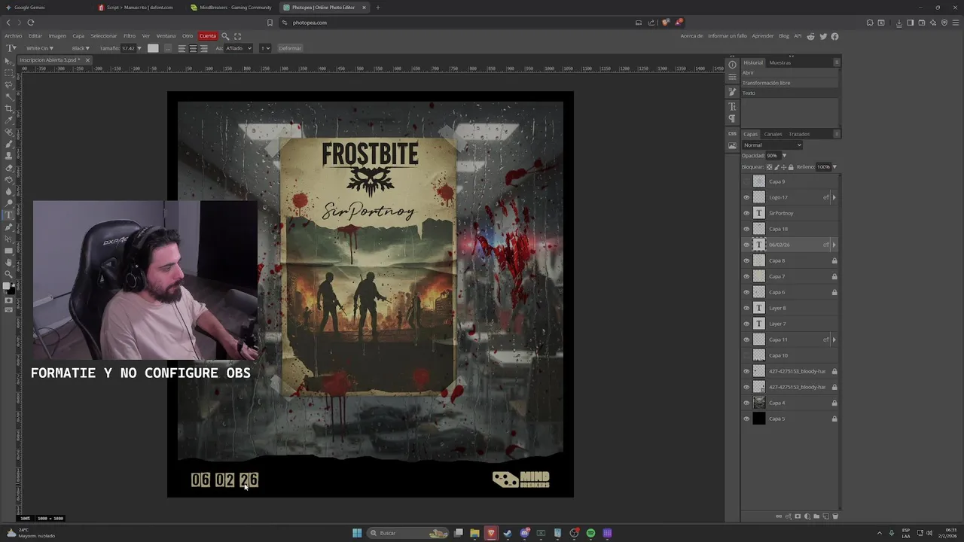The image size is (964, 542).
Task: Open the Imagen menu
Action: tap(57, 36)
